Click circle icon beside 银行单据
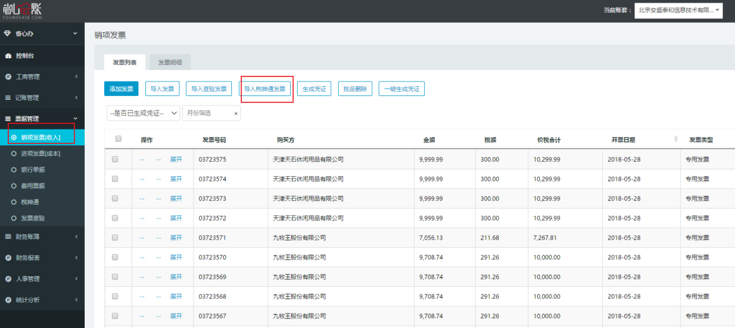This screenshot has width=735, height=328. pyautogui.click(x=14, y=169)
